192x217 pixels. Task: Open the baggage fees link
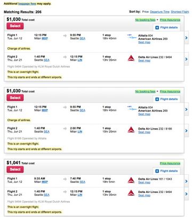[x=27, y=4]
